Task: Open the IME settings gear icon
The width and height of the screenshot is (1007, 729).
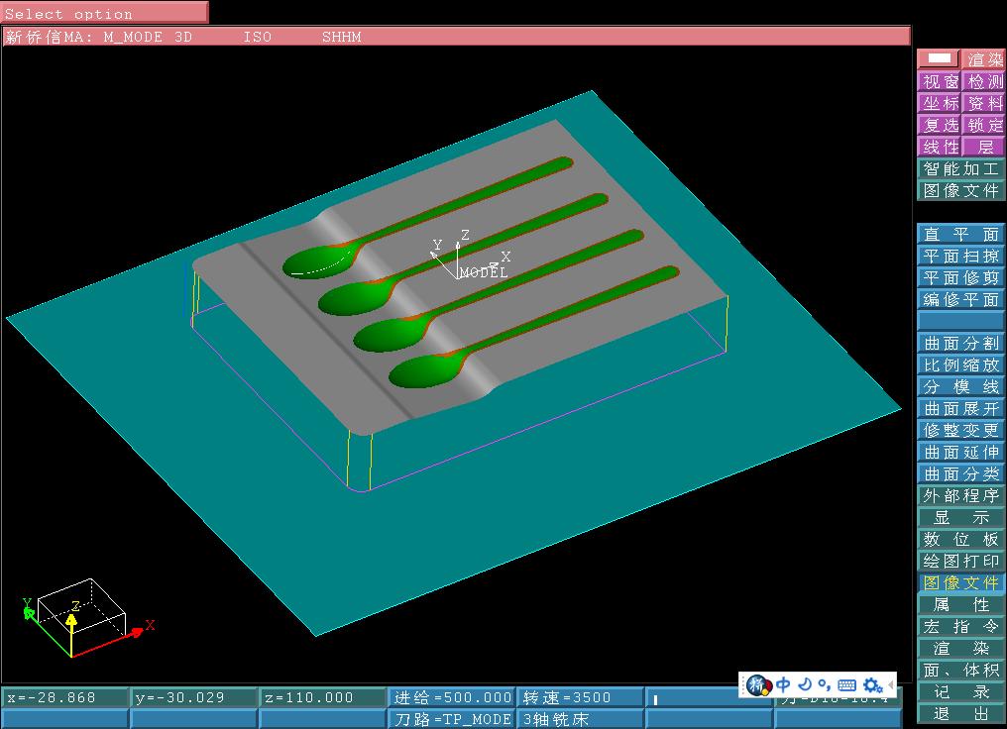Action: pyautogui.click(x=872, y=684)
